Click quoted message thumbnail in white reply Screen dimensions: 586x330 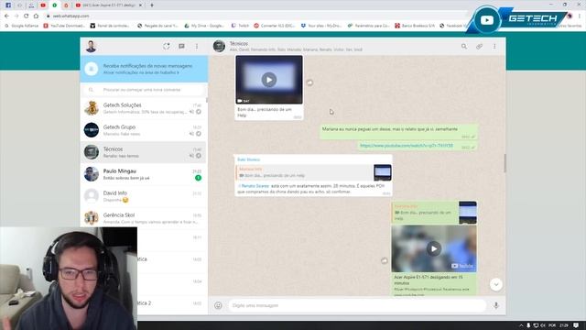pos(383,172)
